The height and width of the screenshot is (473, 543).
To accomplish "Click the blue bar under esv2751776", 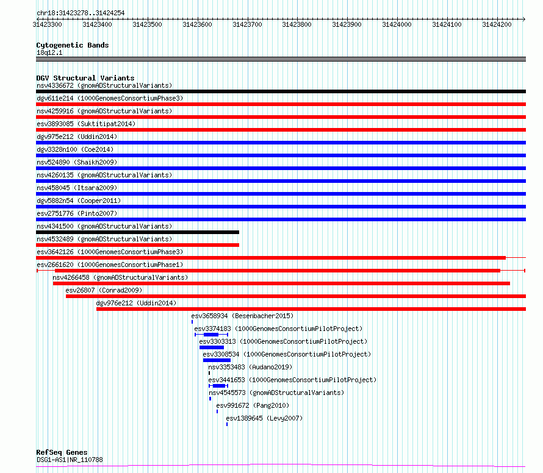I will tap(281, 219).
